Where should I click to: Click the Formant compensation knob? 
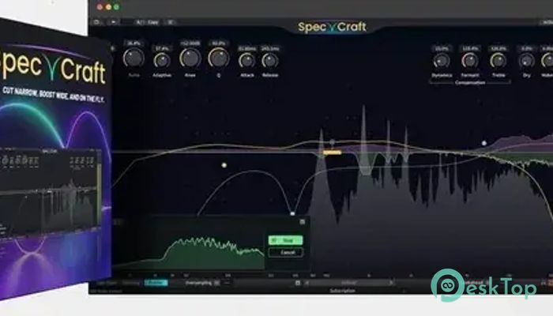(x=470, y=60)
